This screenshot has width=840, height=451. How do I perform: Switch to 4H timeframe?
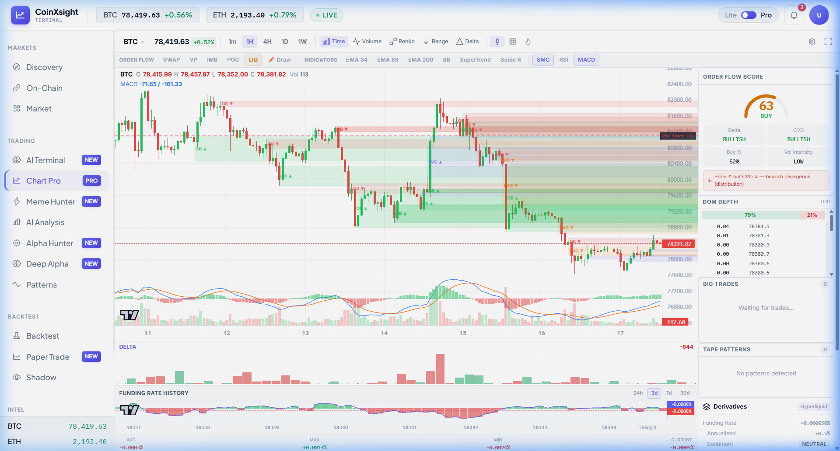coord(267,42)
